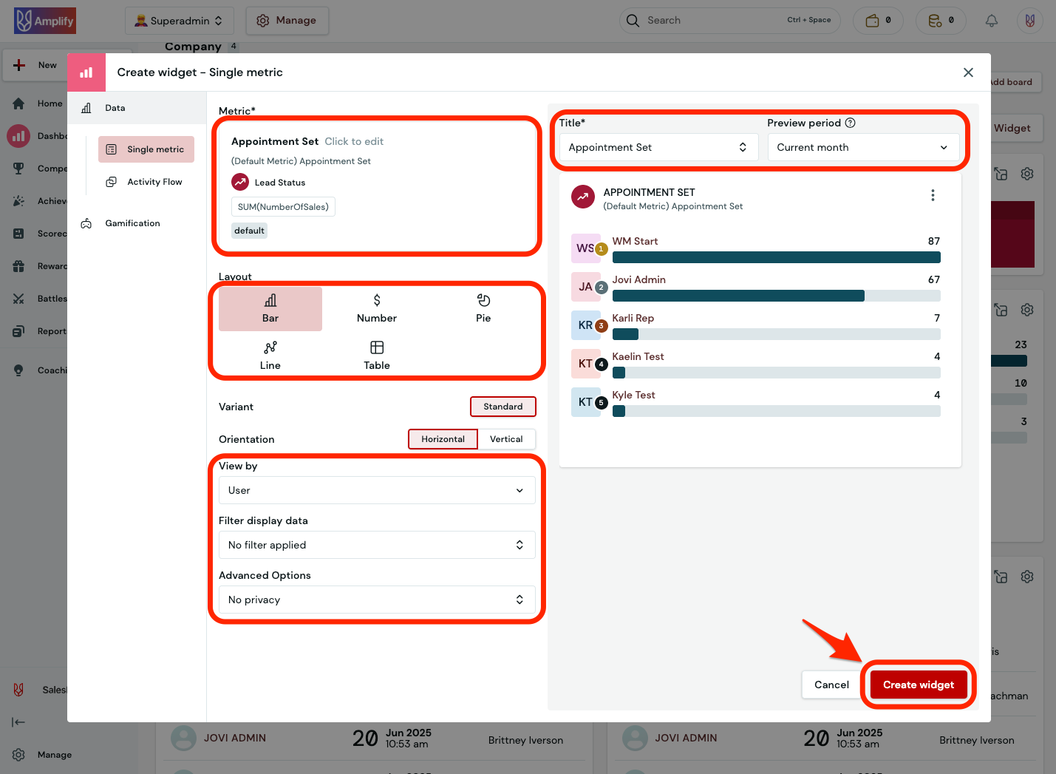Image resolution: width=1056 pixels, height=774 pixels.
Task: Select the Line chart layout icon
Action: (x=270, y=354)
